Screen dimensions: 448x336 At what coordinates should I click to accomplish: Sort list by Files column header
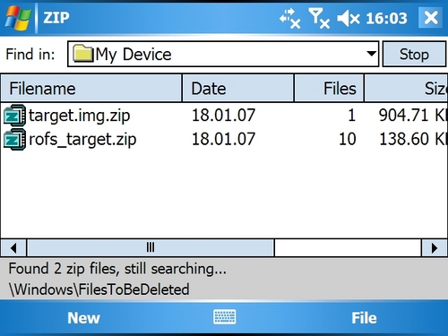pos(329,89)
